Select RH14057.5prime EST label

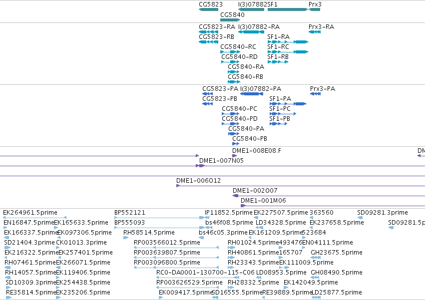[30, 273]
